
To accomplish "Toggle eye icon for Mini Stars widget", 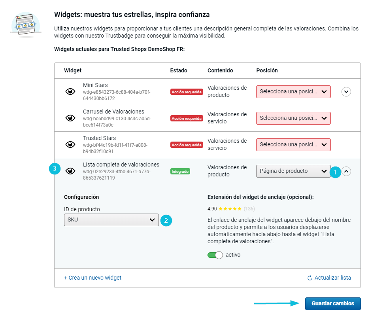I will 70,92.
